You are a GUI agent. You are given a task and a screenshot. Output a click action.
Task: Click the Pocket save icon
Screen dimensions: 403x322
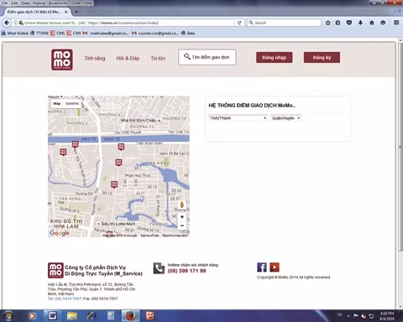pos(349,23)
